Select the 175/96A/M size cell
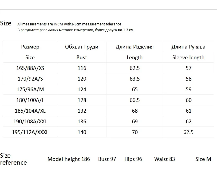The image size is (217, 175). click(30, 89)
